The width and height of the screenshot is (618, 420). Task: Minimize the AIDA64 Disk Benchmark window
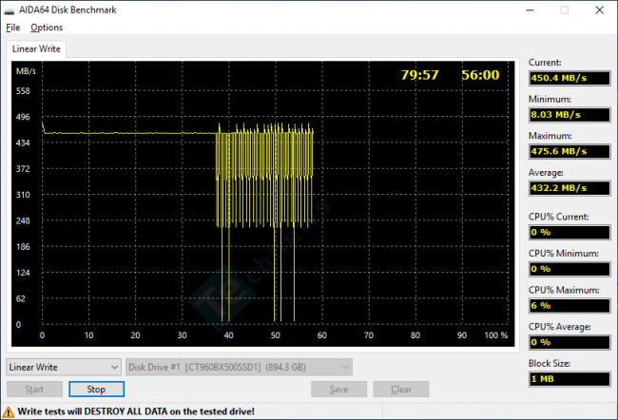tap(531, 10)
